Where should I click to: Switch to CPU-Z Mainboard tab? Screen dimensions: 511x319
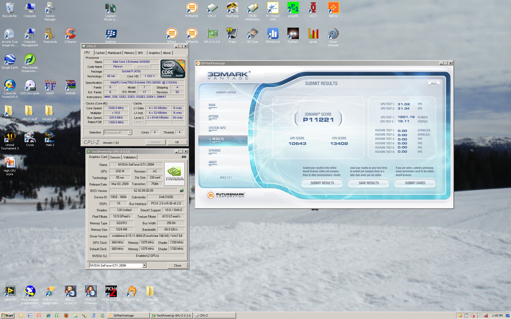click(114, 53)
